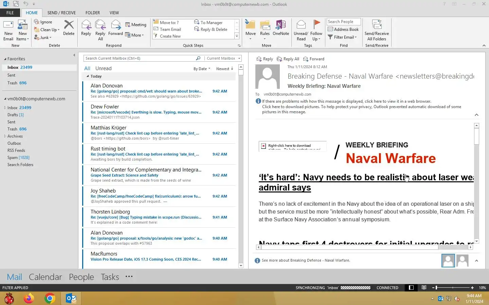Screen dimensions: 489x305
Task: Click the Search People field
Action: pyautogui.click(x=344, y=22)
